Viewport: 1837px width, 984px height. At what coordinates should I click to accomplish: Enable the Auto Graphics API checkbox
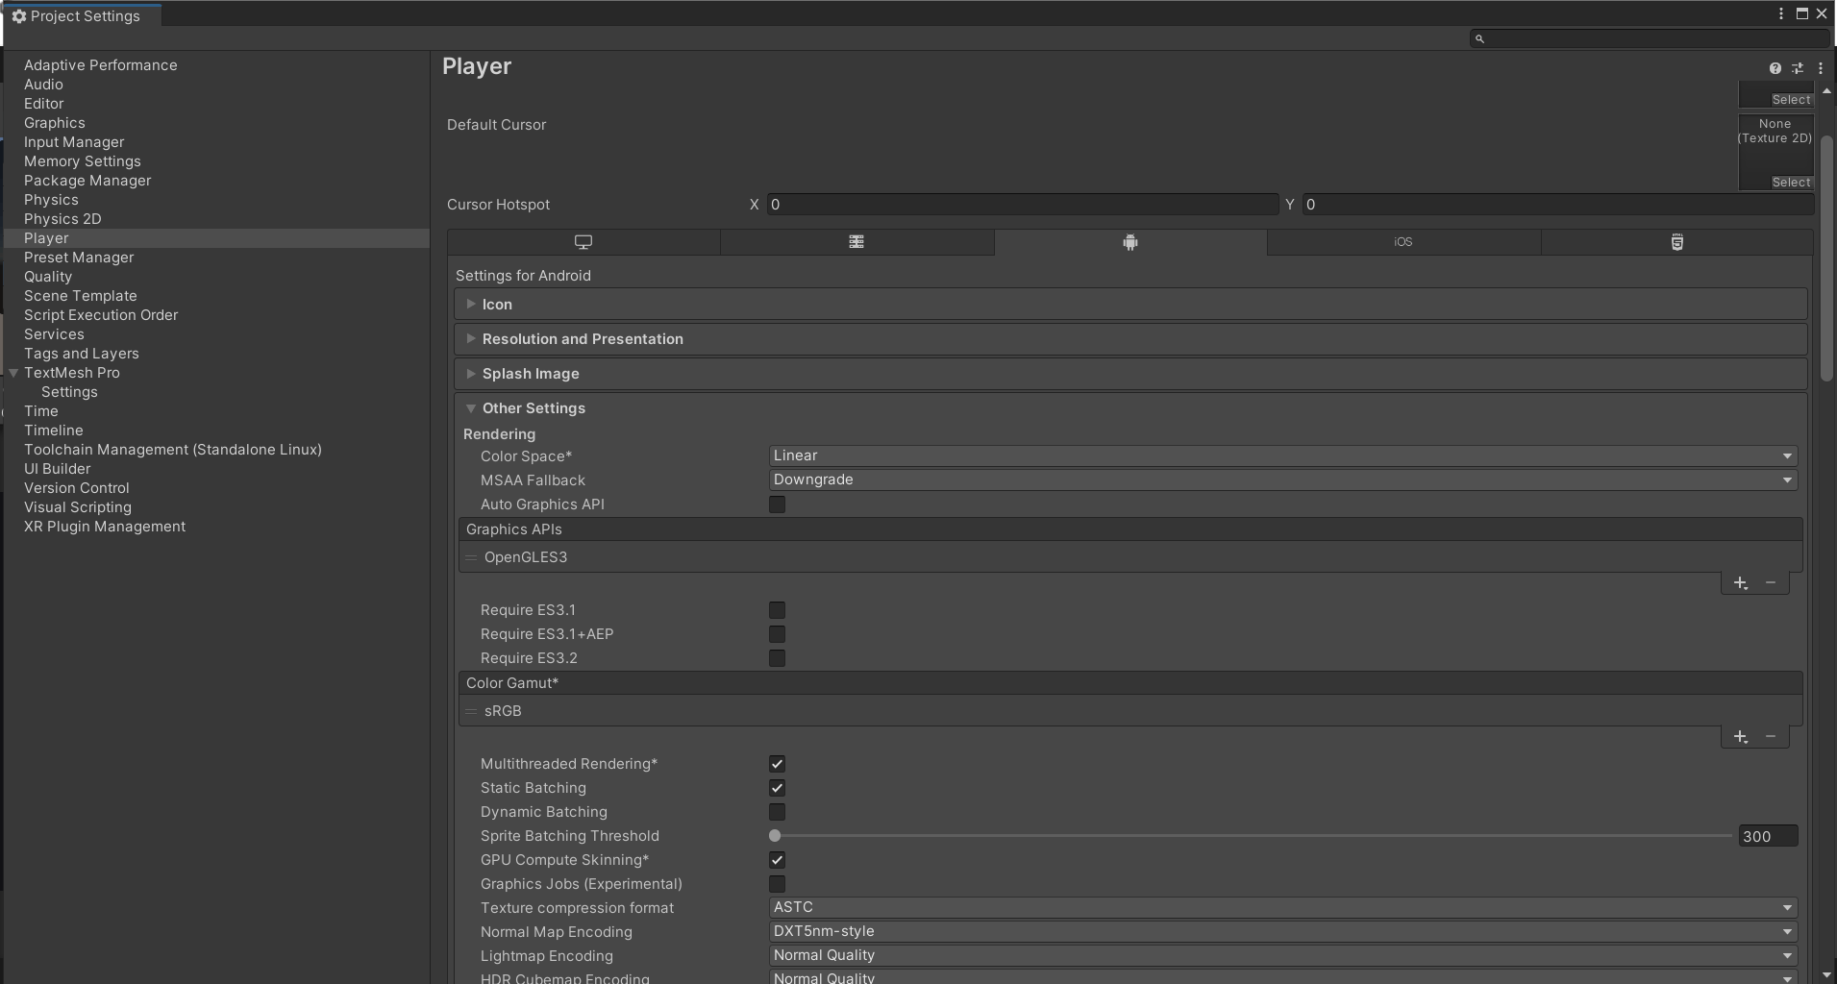click(x=777, y=504)
